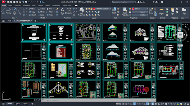Click the object color wheel icon
This screenshot has width=190, height=106.
(130, 9)
